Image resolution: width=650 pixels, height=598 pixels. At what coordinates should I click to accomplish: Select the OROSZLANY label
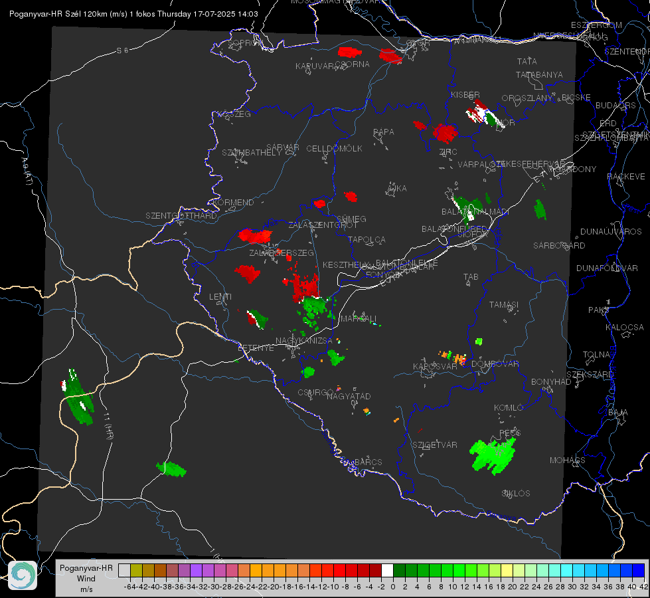[527, 98]
